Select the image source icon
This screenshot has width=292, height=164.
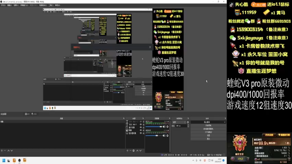click(x=127, y=130)
